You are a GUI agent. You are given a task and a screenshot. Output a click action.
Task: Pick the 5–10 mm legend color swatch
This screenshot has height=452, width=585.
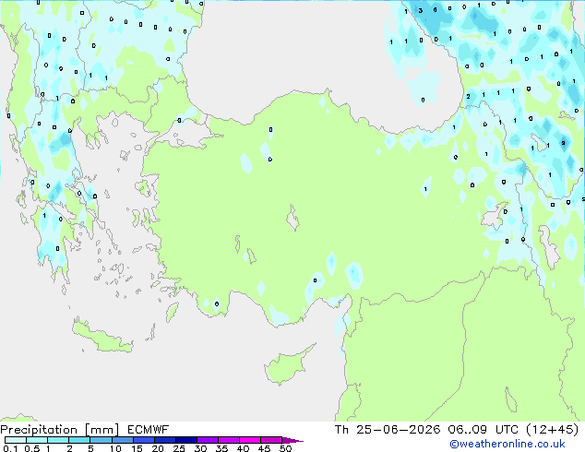coord(101,440)
